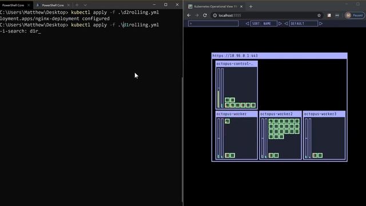Click the octopus-worker node label
The height and width of the screenshot is (206, 366).
(x=236, y=114)
